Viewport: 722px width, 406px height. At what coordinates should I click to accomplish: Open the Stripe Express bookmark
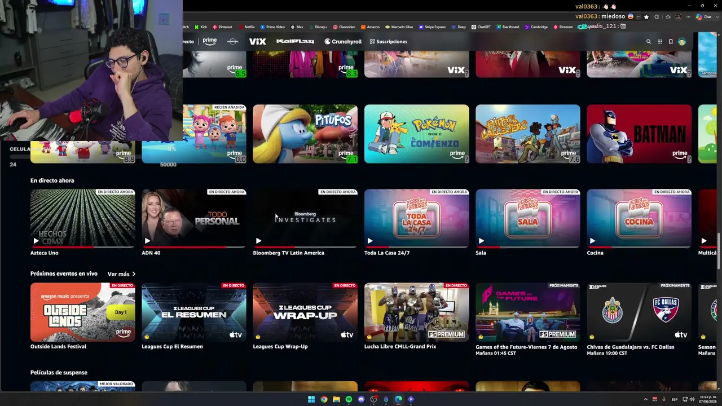pyautogui.click(x=432, y=27)
